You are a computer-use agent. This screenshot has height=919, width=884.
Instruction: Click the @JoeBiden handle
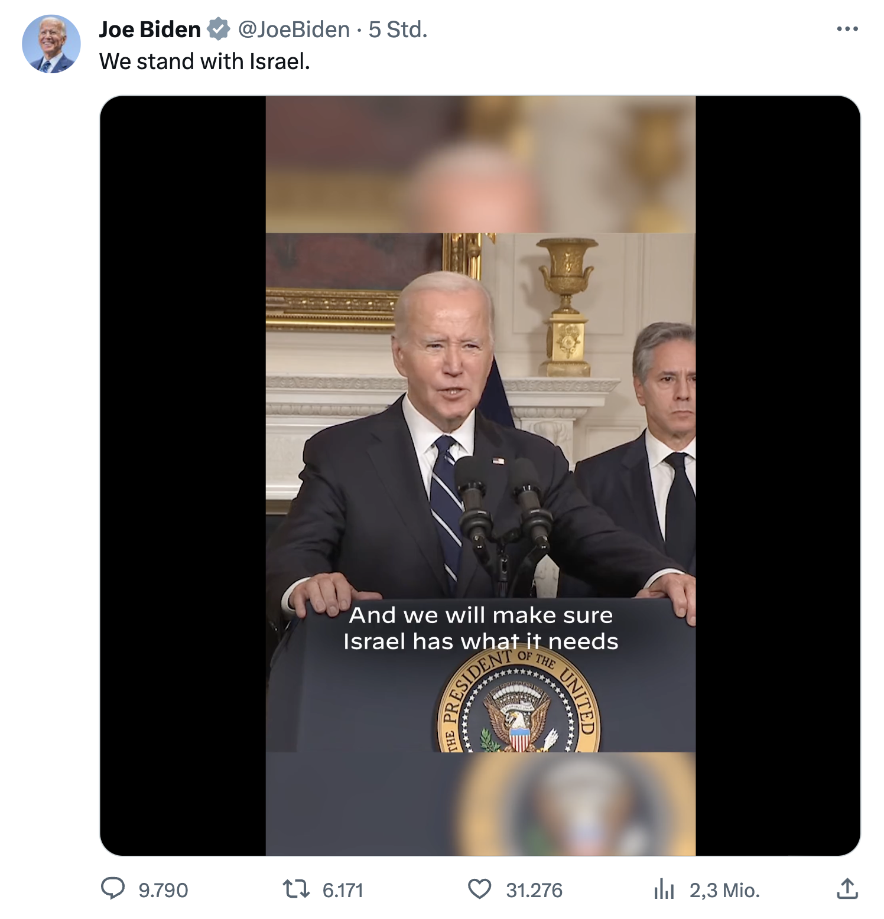[x=294, y=29]
